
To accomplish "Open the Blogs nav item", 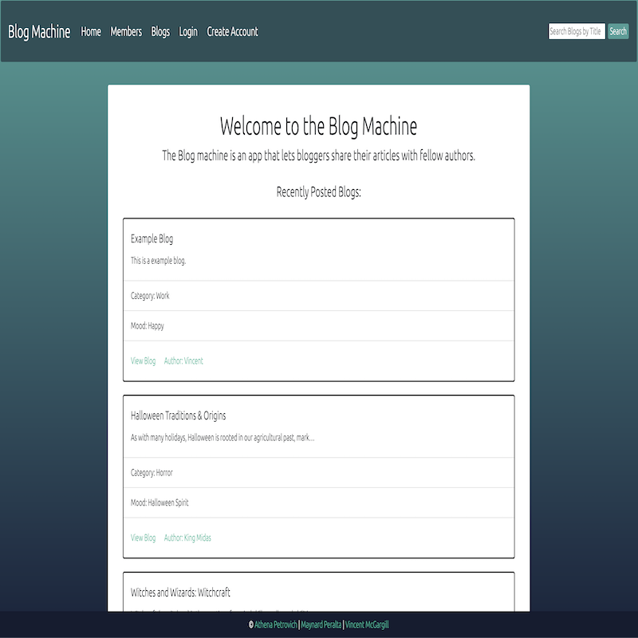I will tap(160, 31).
